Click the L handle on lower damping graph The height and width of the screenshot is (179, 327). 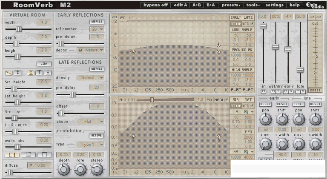click(x=133, y=137)
